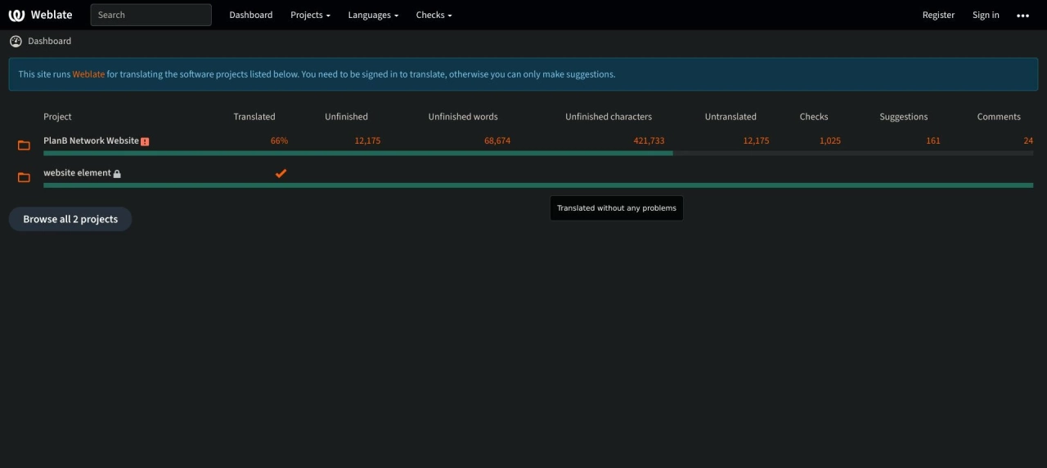Open Dashboard in the top navigation

(250, 15)
